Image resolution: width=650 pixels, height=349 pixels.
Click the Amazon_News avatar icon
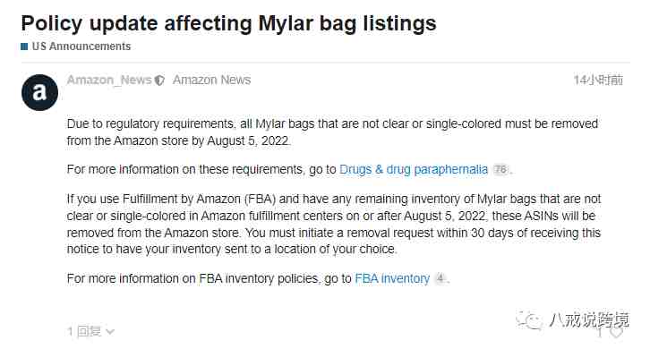pyautogui.click(x=39, y=92)
